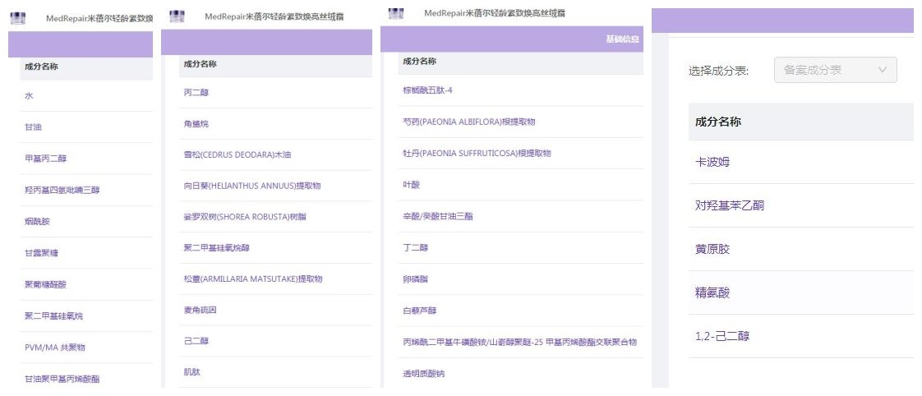The image size is (922, 396).
Task: Click the 透明质酸钠 ingredient row
Action: pyautogui.click(x=423, y=373)
